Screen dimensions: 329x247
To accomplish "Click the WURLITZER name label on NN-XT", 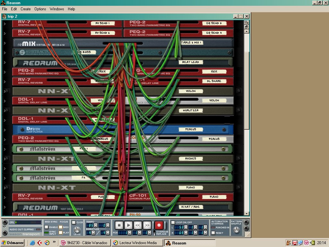I will point(191,110).
